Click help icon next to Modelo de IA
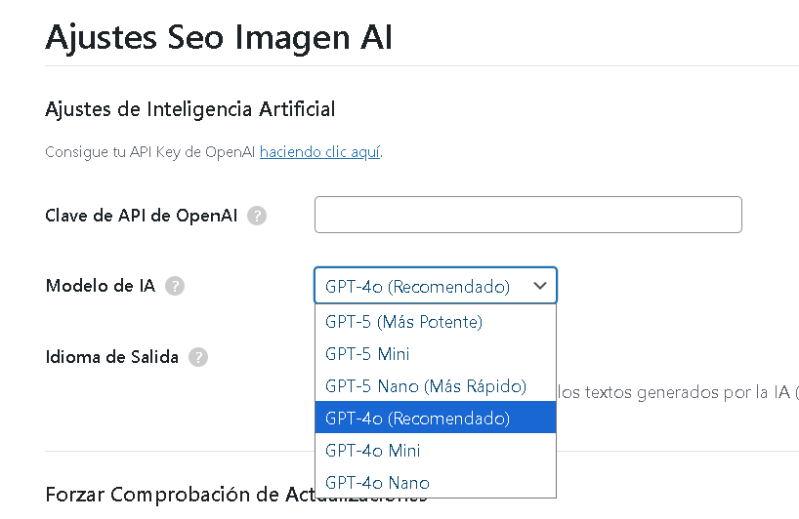Image resolution: width=799 pixels, height=519 pixels. click(175, 286)
